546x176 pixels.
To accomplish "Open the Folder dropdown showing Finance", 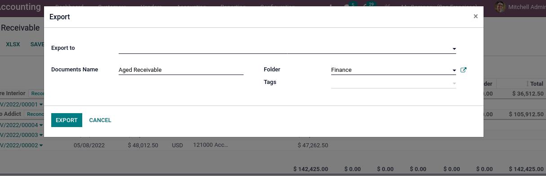I will (x=393, y=70).
